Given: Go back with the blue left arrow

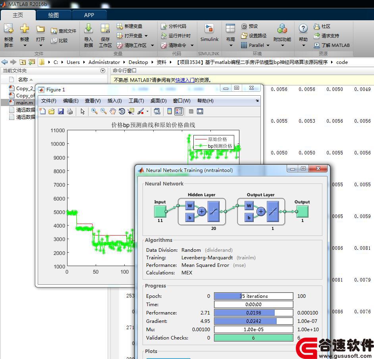Looking at the screenshot, I should point(4,62).
